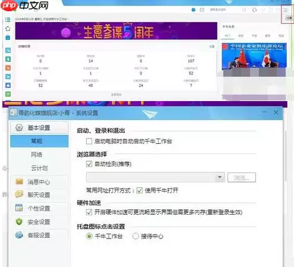Click the 生意参谋5周年 banner

point(116,31)
